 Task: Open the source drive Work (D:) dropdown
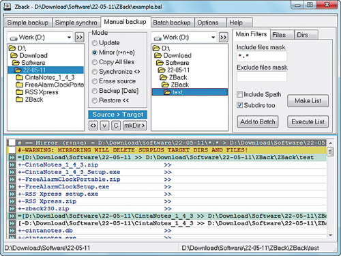(x=69, y=37)
